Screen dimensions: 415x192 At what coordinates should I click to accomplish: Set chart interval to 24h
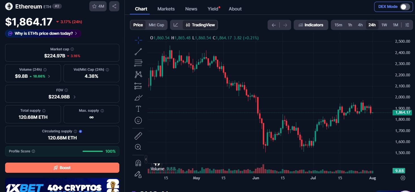[x=372, y=25]
